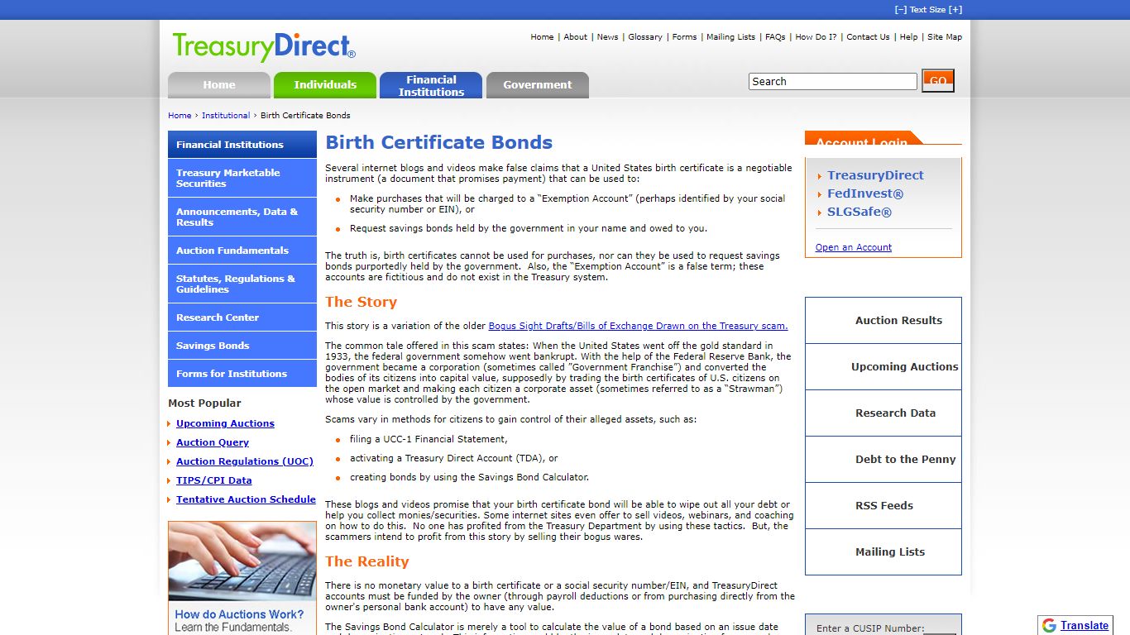The image size is (1130, 635).
Task: Decrease text size with [−] control
Action: click(x=901, y=10)
